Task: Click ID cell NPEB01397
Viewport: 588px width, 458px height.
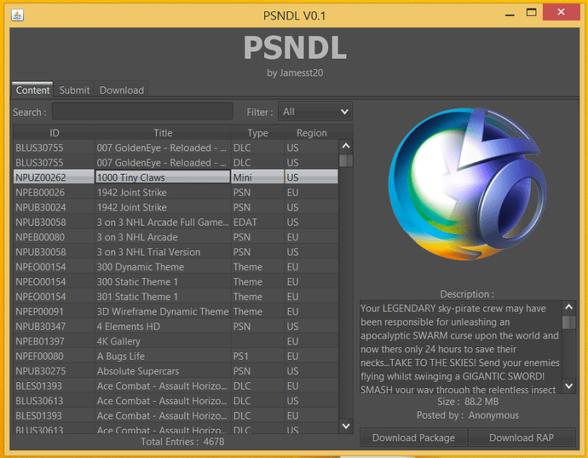Action: [54, 341]
